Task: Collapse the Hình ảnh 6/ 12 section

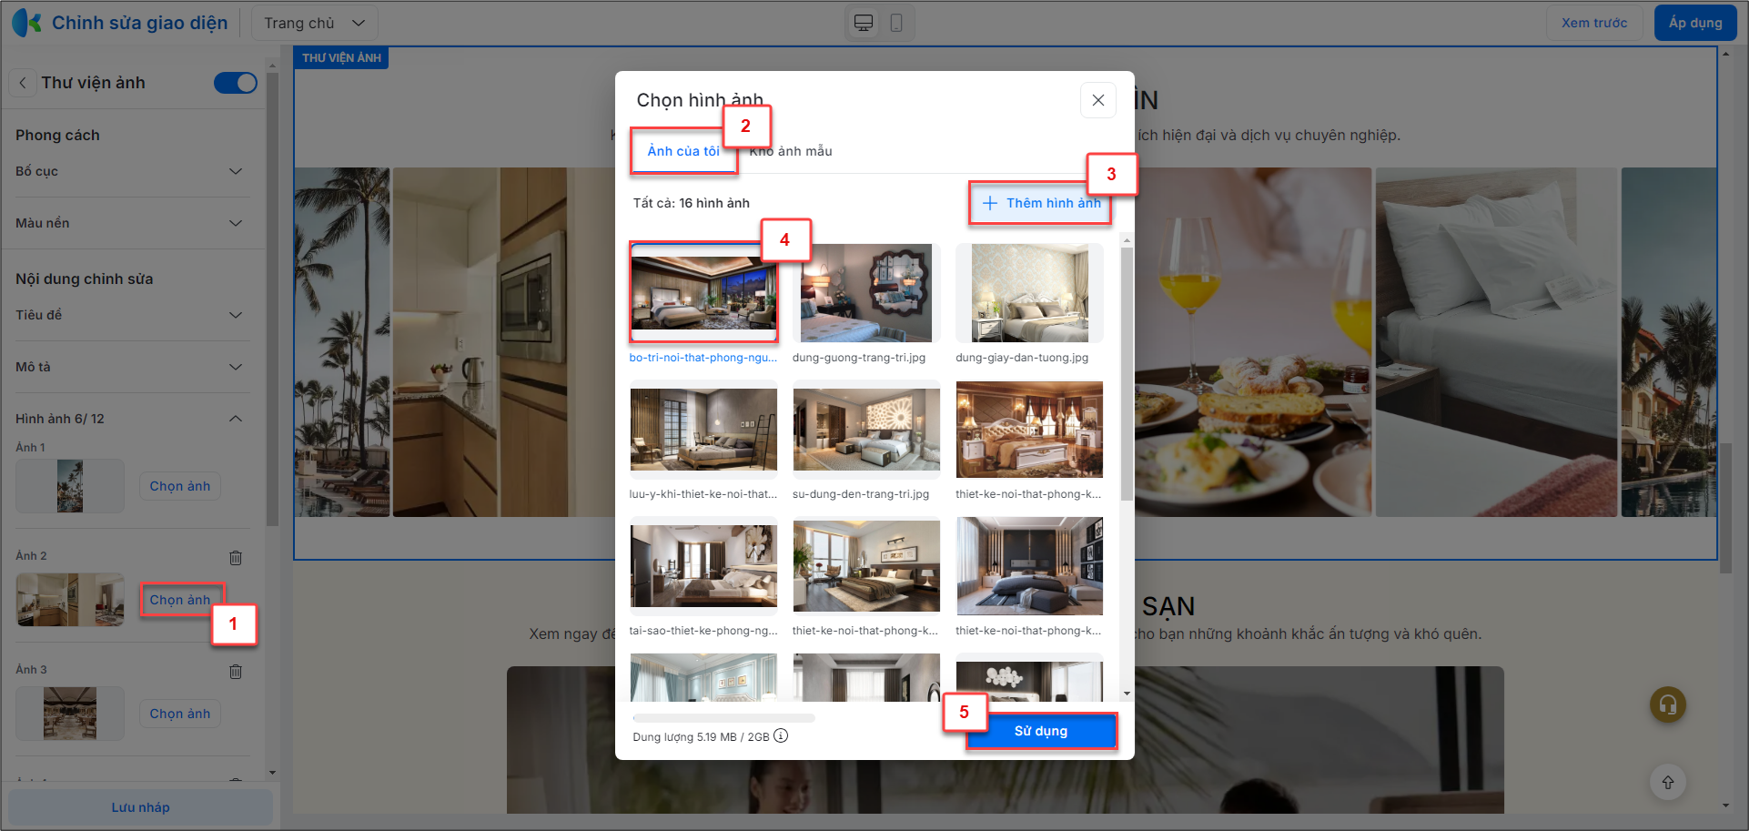Action: [133, 419]
